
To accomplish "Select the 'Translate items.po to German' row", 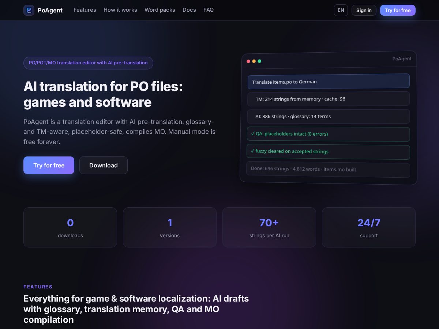I will 329,81.
